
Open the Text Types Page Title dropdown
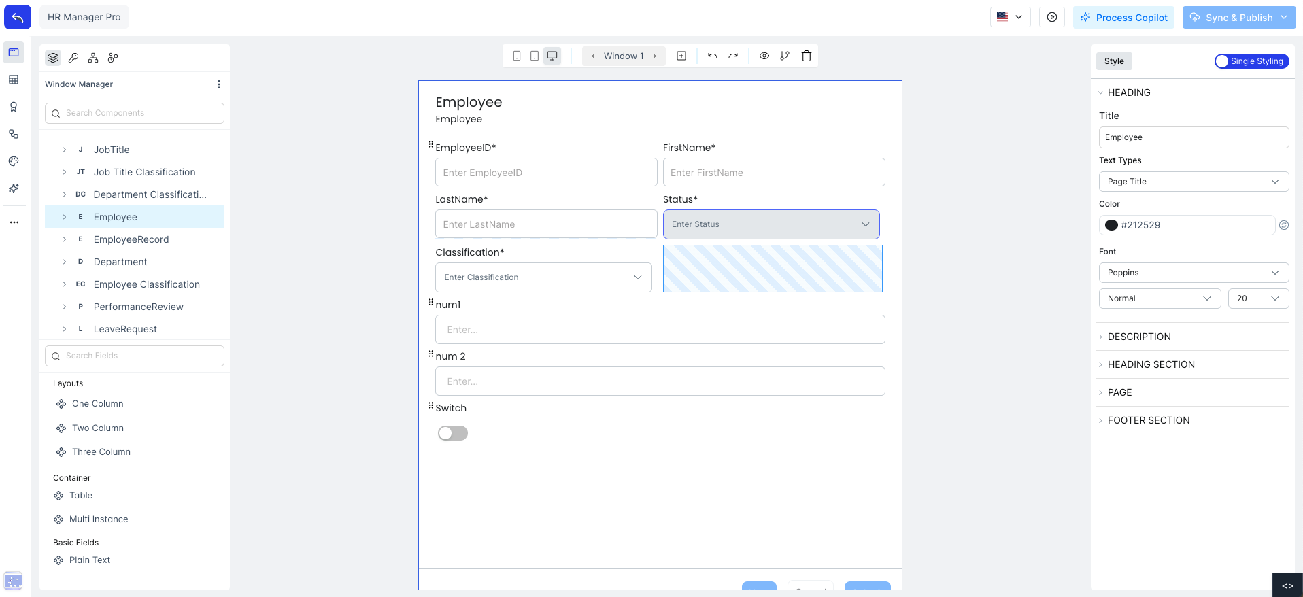[1194, 182]
